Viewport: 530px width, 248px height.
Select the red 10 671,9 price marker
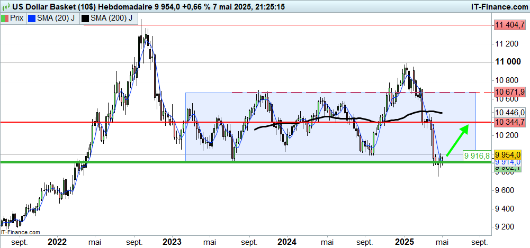(509, 92)
